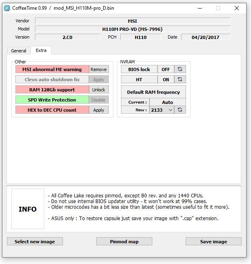
Task: Toggle the HT ON value
Action: coord(166,79)
